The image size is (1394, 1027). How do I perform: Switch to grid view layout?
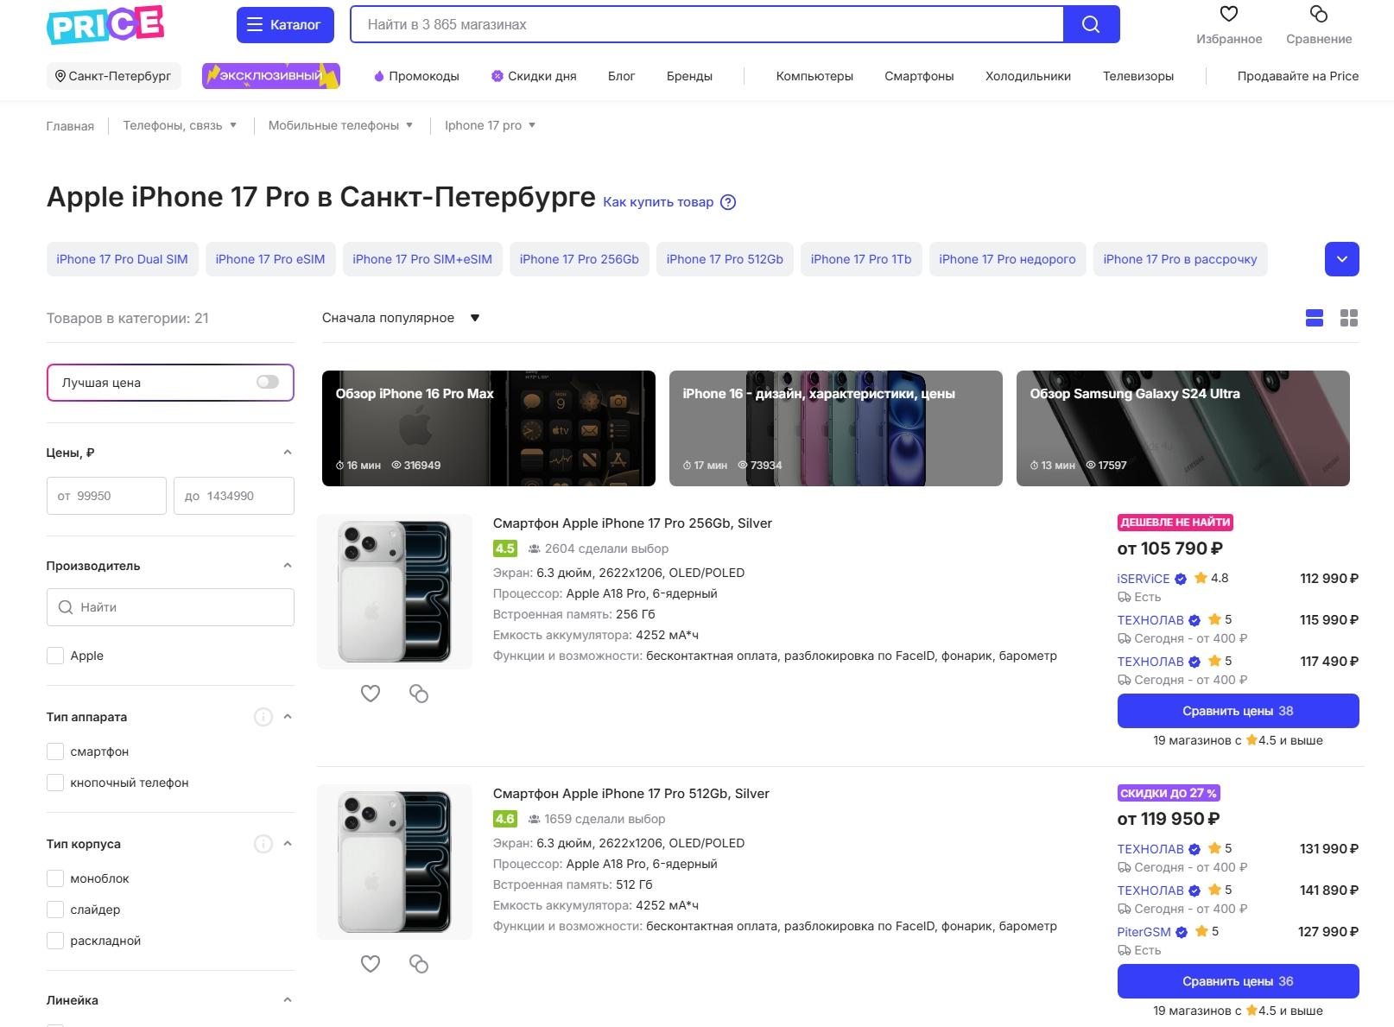tap(1348, 318)
